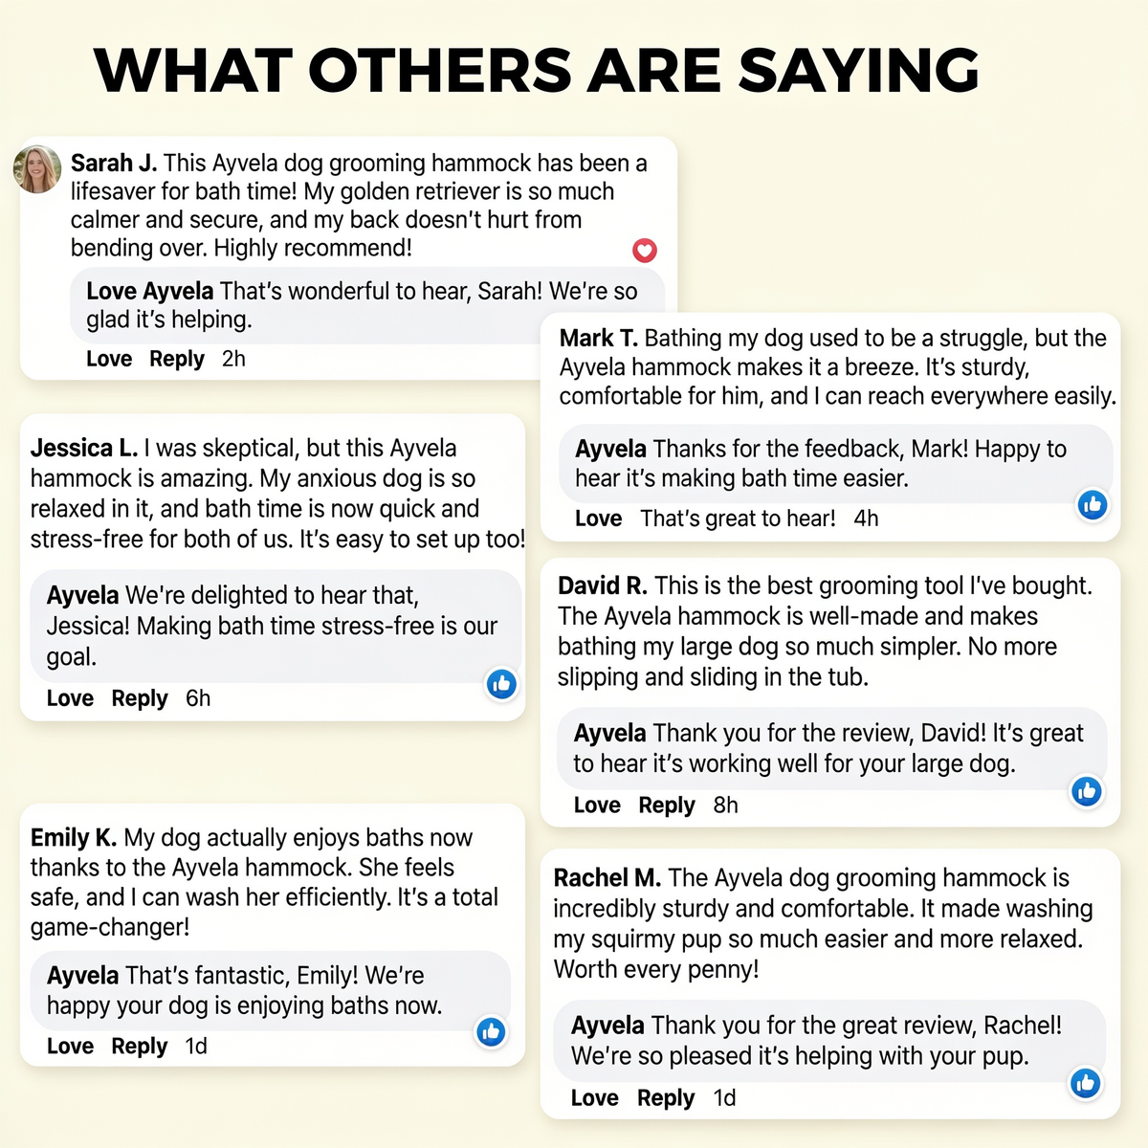The width and height of the screenshot is (1148, 1148).
Task: Click the blue like icon under Jessica's thread
Action: pos(501,683)
